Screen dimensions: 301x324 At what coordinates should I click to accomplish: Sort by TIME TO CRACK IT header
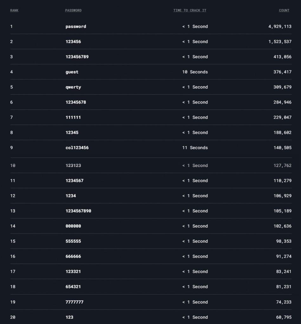click(x=190, y=10)
